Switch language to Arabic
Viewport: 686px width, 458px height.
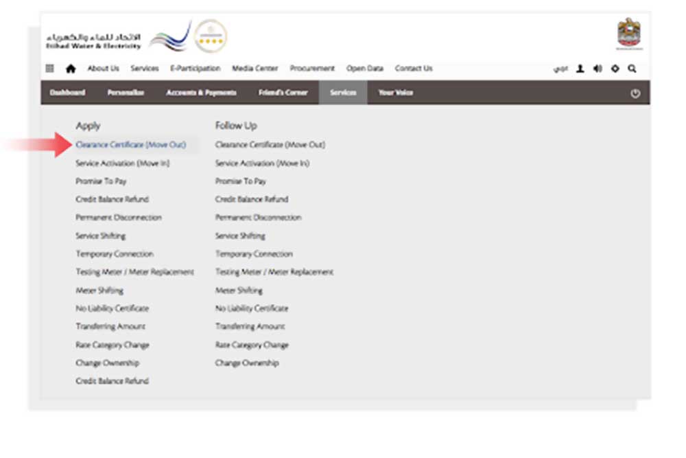560,69
